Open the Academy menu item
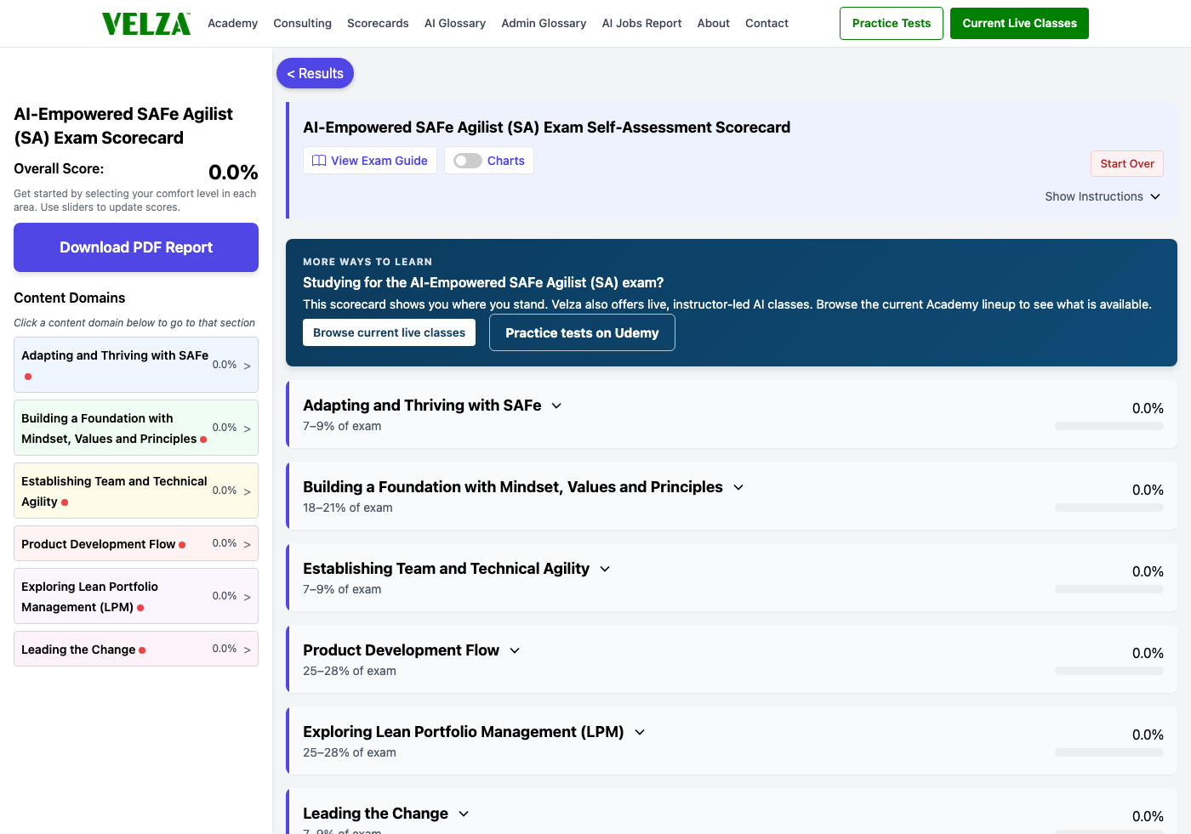 tap(232, 24)
